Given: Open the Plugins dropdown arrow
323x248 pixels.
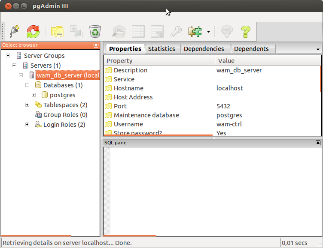Looking at the screenshot, I should [208, 32].
